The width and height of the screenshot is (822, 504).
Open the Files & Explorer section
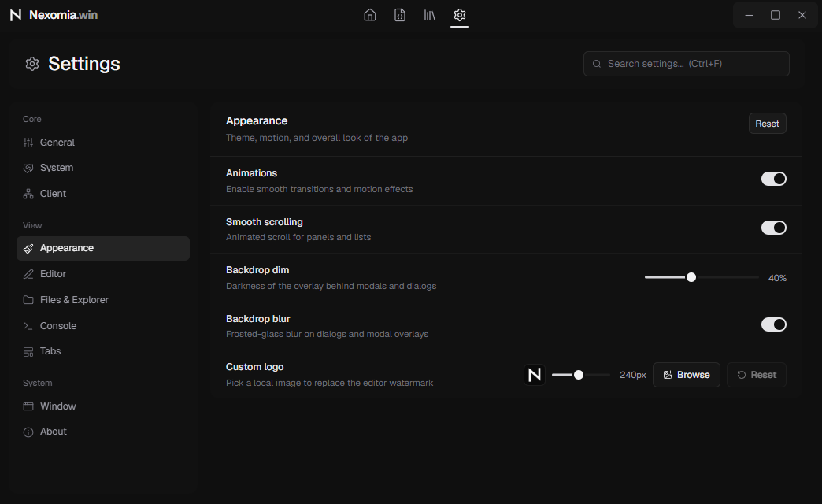pos(103,300)
